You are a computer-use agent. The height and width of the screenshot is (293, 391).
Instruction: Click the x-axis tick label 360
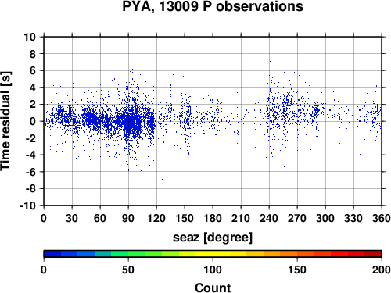[x=382, y=218]
